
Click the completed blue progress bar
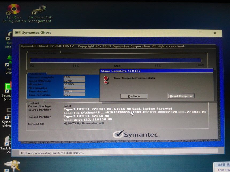116,60
